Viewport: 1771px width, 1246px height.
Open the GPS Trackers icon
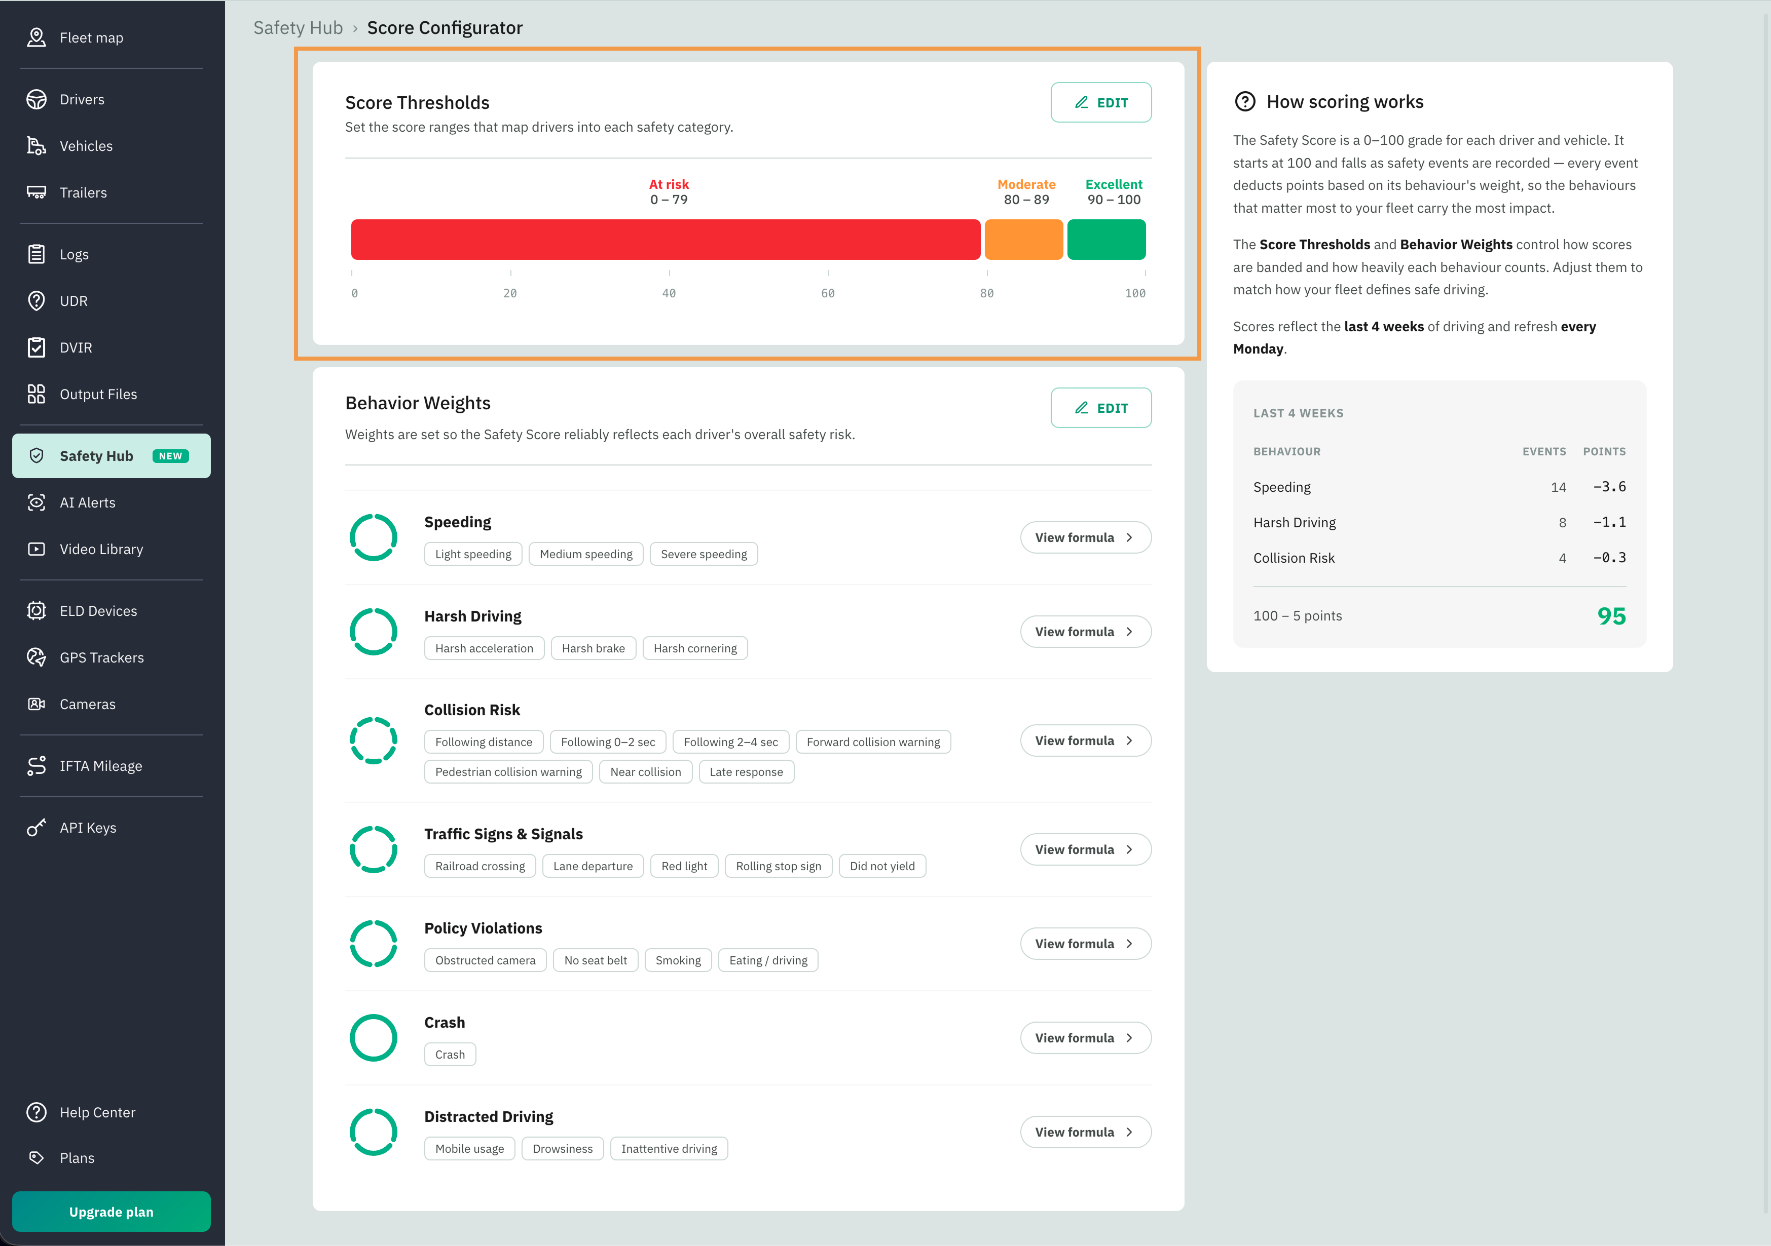click(36, 657)
